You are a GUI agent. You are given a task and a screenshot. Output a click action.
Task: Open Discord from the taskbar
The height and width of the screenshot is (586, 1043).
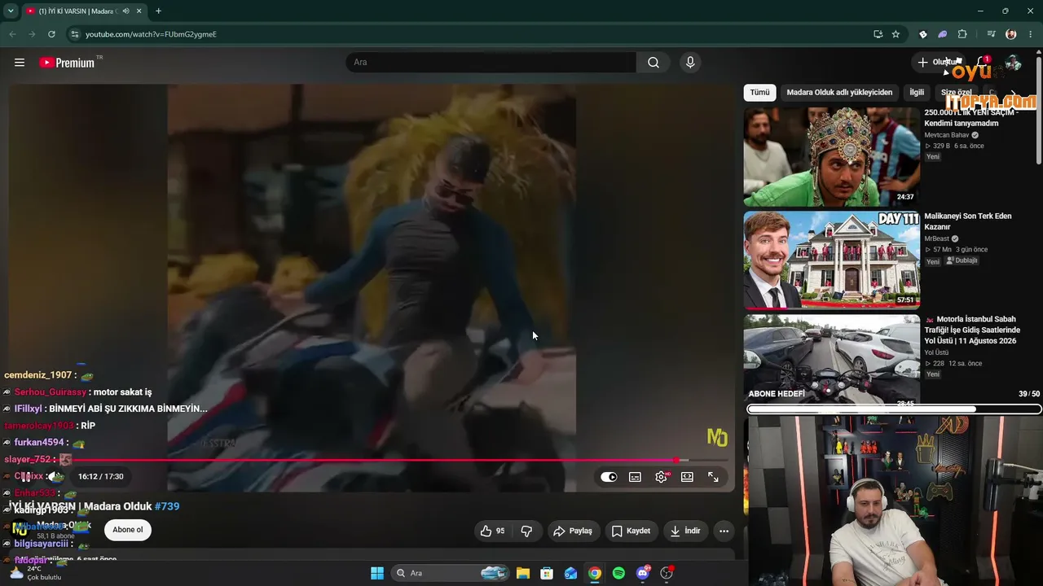pyautogui.click(x=643, y=573)
